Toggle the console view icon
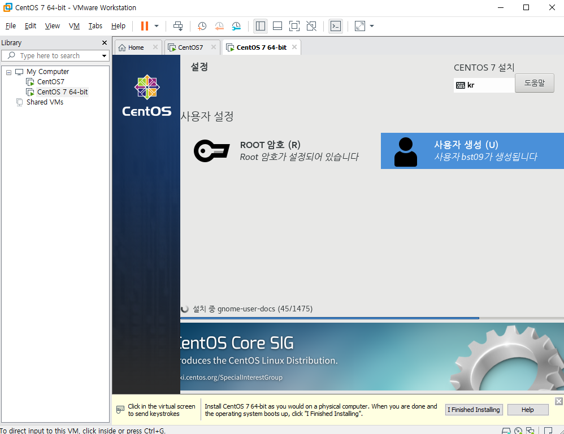Screen dimensions: 564x434 pos(336,26)
